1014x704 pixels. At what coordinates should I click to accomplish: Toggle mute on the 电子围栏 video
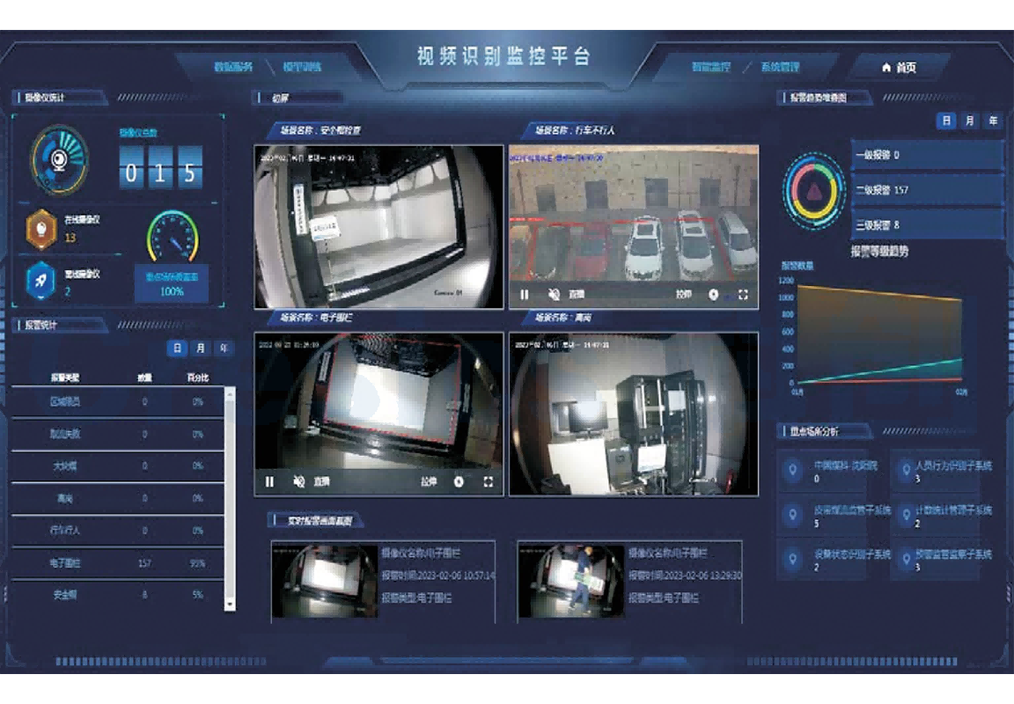point(299,481)
